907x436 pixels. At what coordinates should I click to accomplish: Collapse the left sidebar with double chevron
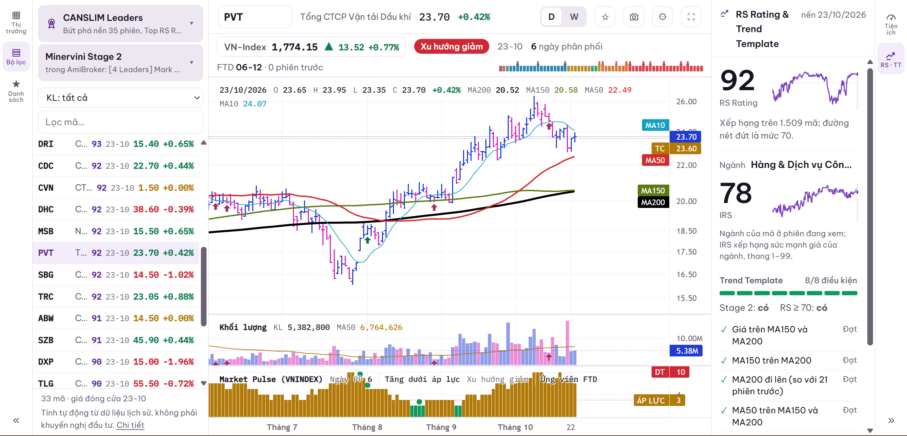(16, 420)
